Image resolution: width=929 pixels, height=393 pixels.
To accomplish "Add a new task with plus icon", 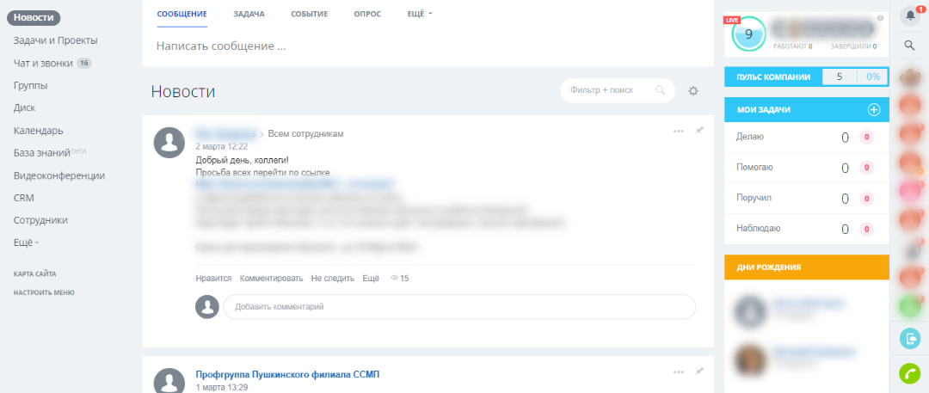I will pyautogui.click(x=874, y=110).
